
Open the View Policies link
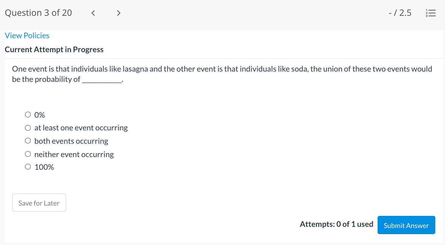(x=27, y=35)
